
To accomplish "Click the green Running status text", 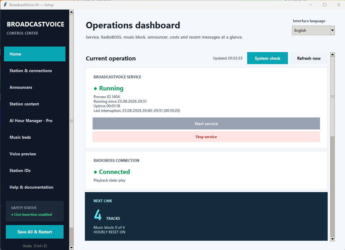I will point(109,88).
